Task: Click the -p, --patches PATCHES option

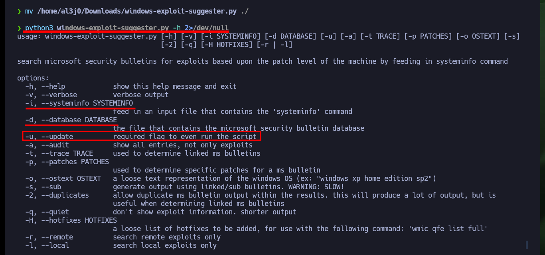Action: tap(67, 162)
